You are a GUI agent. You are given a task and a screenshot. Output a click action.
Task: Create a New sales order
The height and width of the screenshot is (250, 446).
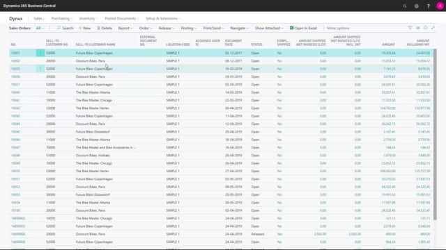(85, 28)
